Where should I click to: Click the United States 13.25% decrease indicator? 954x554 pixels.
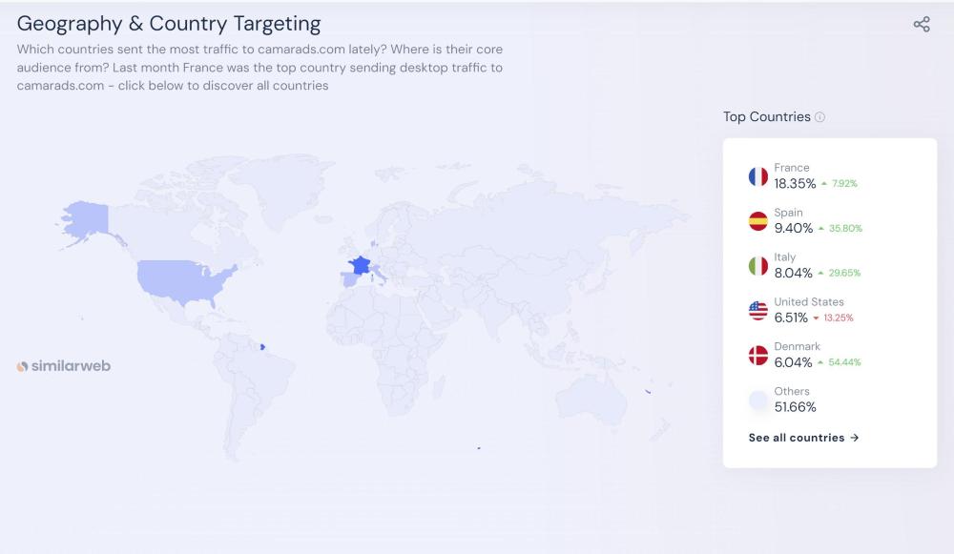(833, 318)
